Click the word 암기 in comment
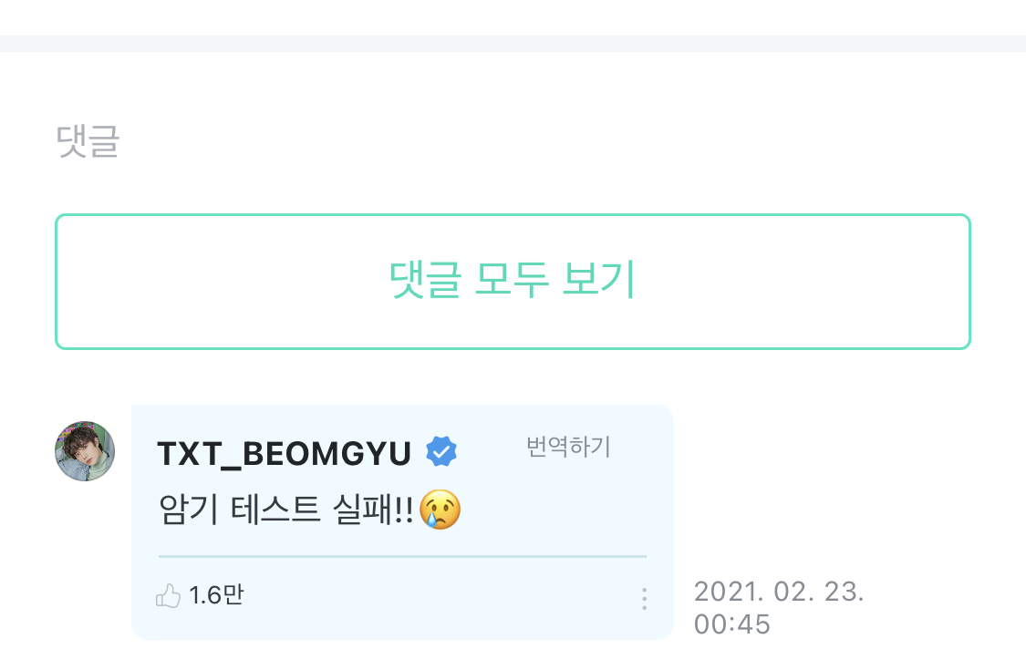This screenshot has height=670, width=1026. click(189, 509)
